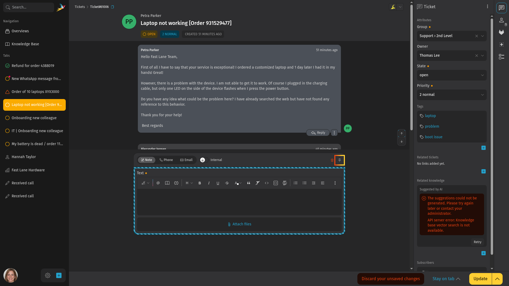Insert a code block in the editor
509x286 pixels.
pyautogui.click(x=276, y=183)
